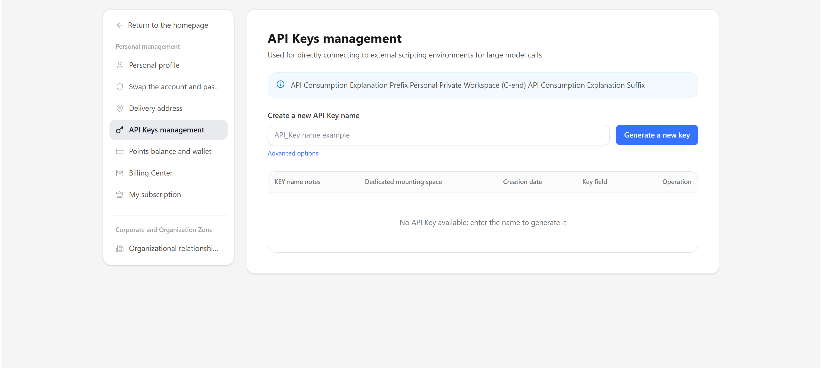Open Organizational relationship section
822x368 pixels.
(x=169, y=248)
